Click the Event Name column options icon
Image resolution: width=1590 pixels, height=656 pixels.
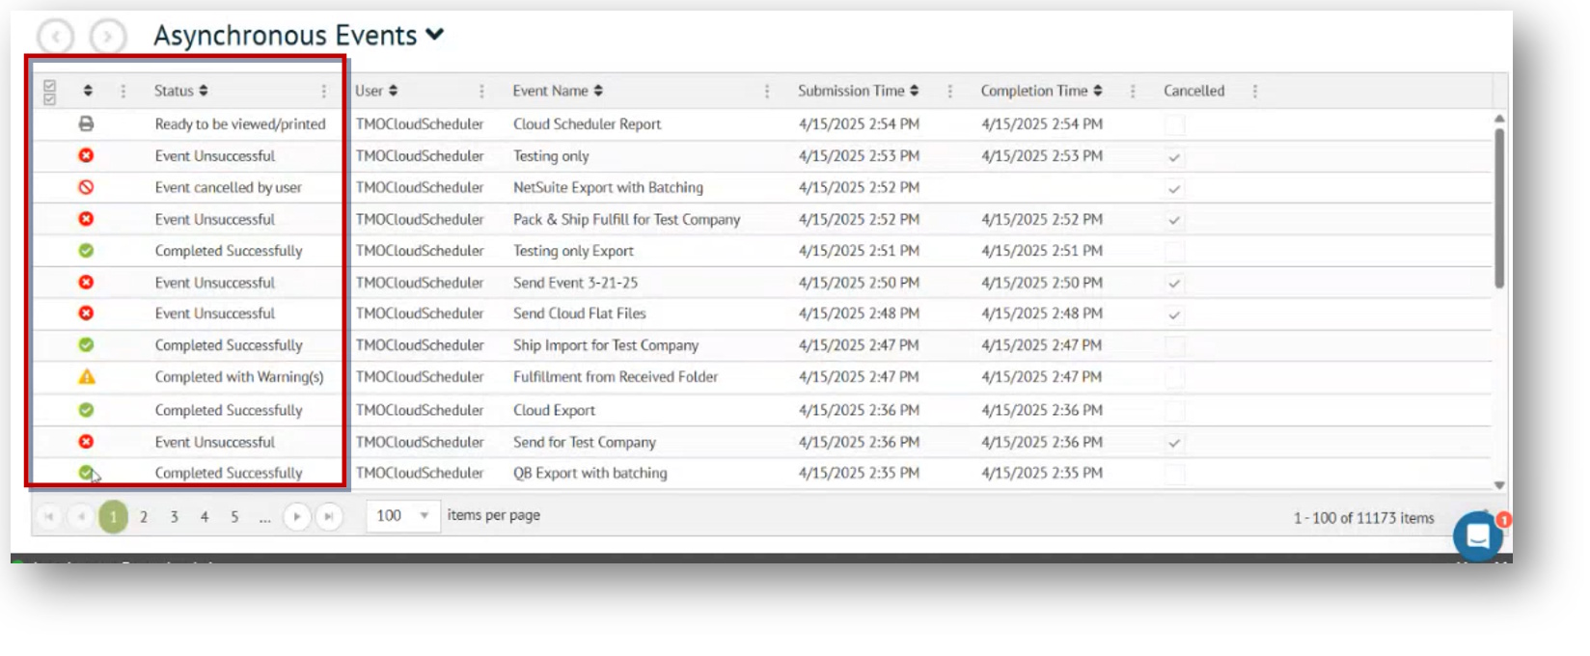point(767,91)
